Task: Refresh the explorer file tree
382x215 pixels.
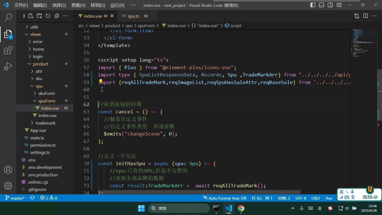Action: [x=48, y=16]
